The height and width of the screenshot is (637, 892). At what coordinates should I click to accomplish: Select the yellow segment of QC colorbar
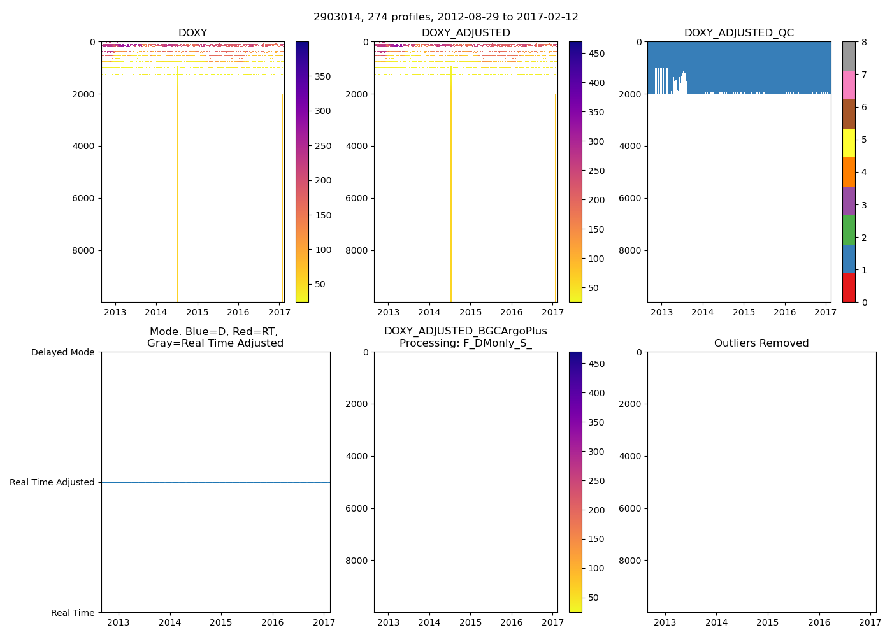pos(849,143)
